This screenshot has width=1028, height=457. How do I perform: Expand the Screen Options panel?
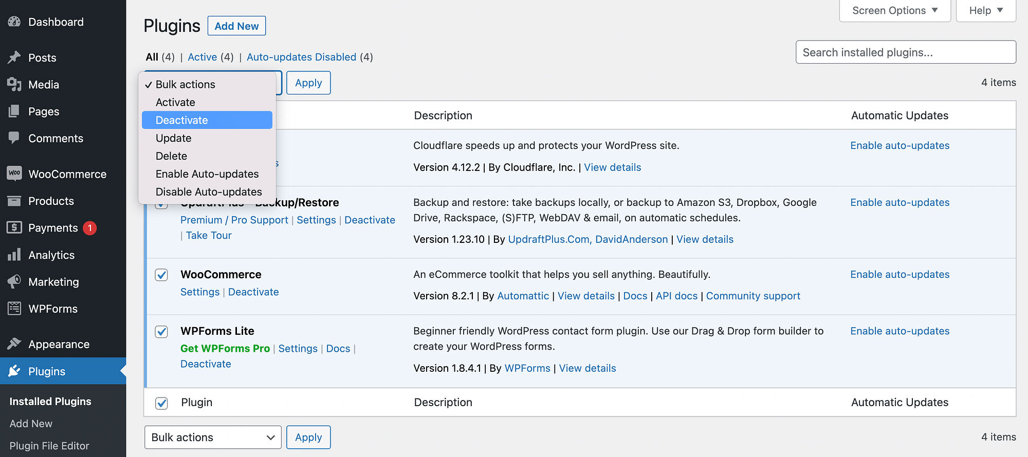[x=895, y=11]
